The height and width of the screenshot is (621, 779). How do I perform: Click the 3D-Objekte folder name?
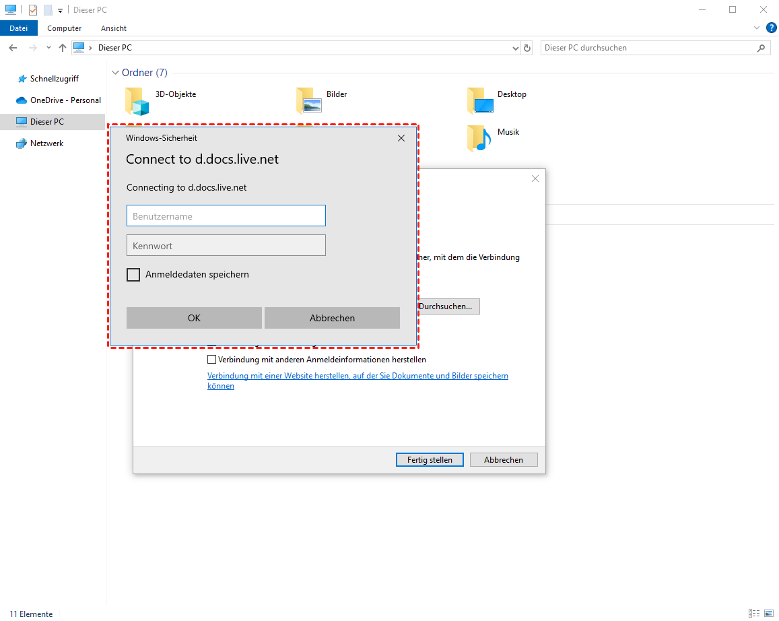click(176, 94)
